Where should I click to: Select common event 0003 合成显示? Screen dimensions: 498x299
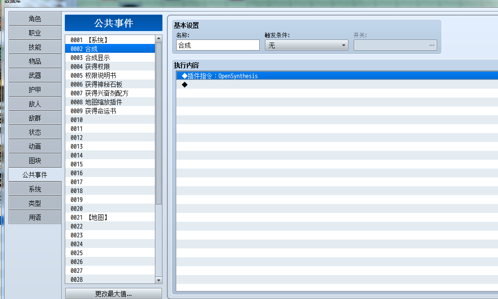(x=110, y=58)
